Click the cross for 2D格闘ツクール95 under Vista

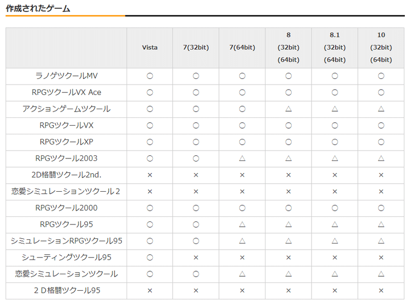[150, 290]
